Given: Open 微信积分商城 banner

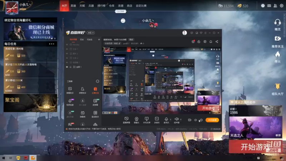Looking at the screenshot, I should click(x=30, y=31).
